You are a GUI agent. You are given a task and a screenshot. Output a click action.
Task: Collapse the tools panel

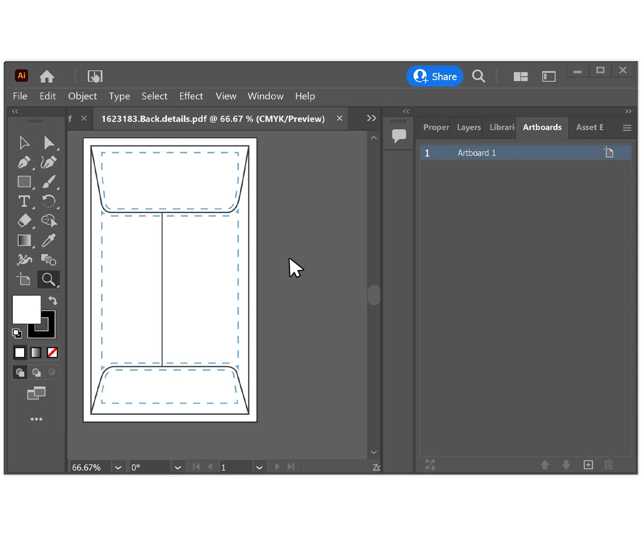[15, 111]
